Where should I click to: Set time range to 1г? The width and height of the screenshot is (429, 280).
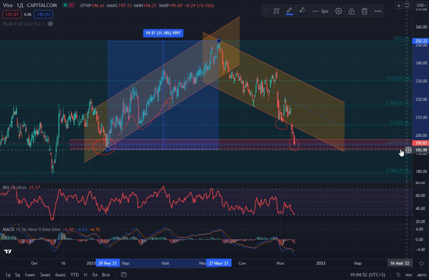click(85, 275)
